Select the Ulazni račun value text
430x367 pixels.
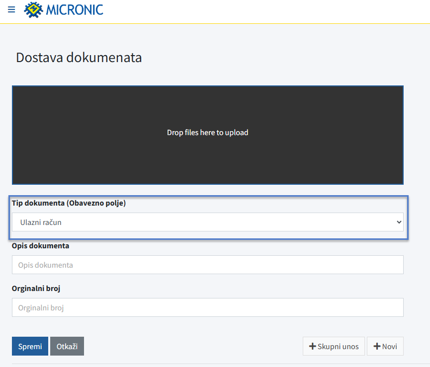coord(41,222)
